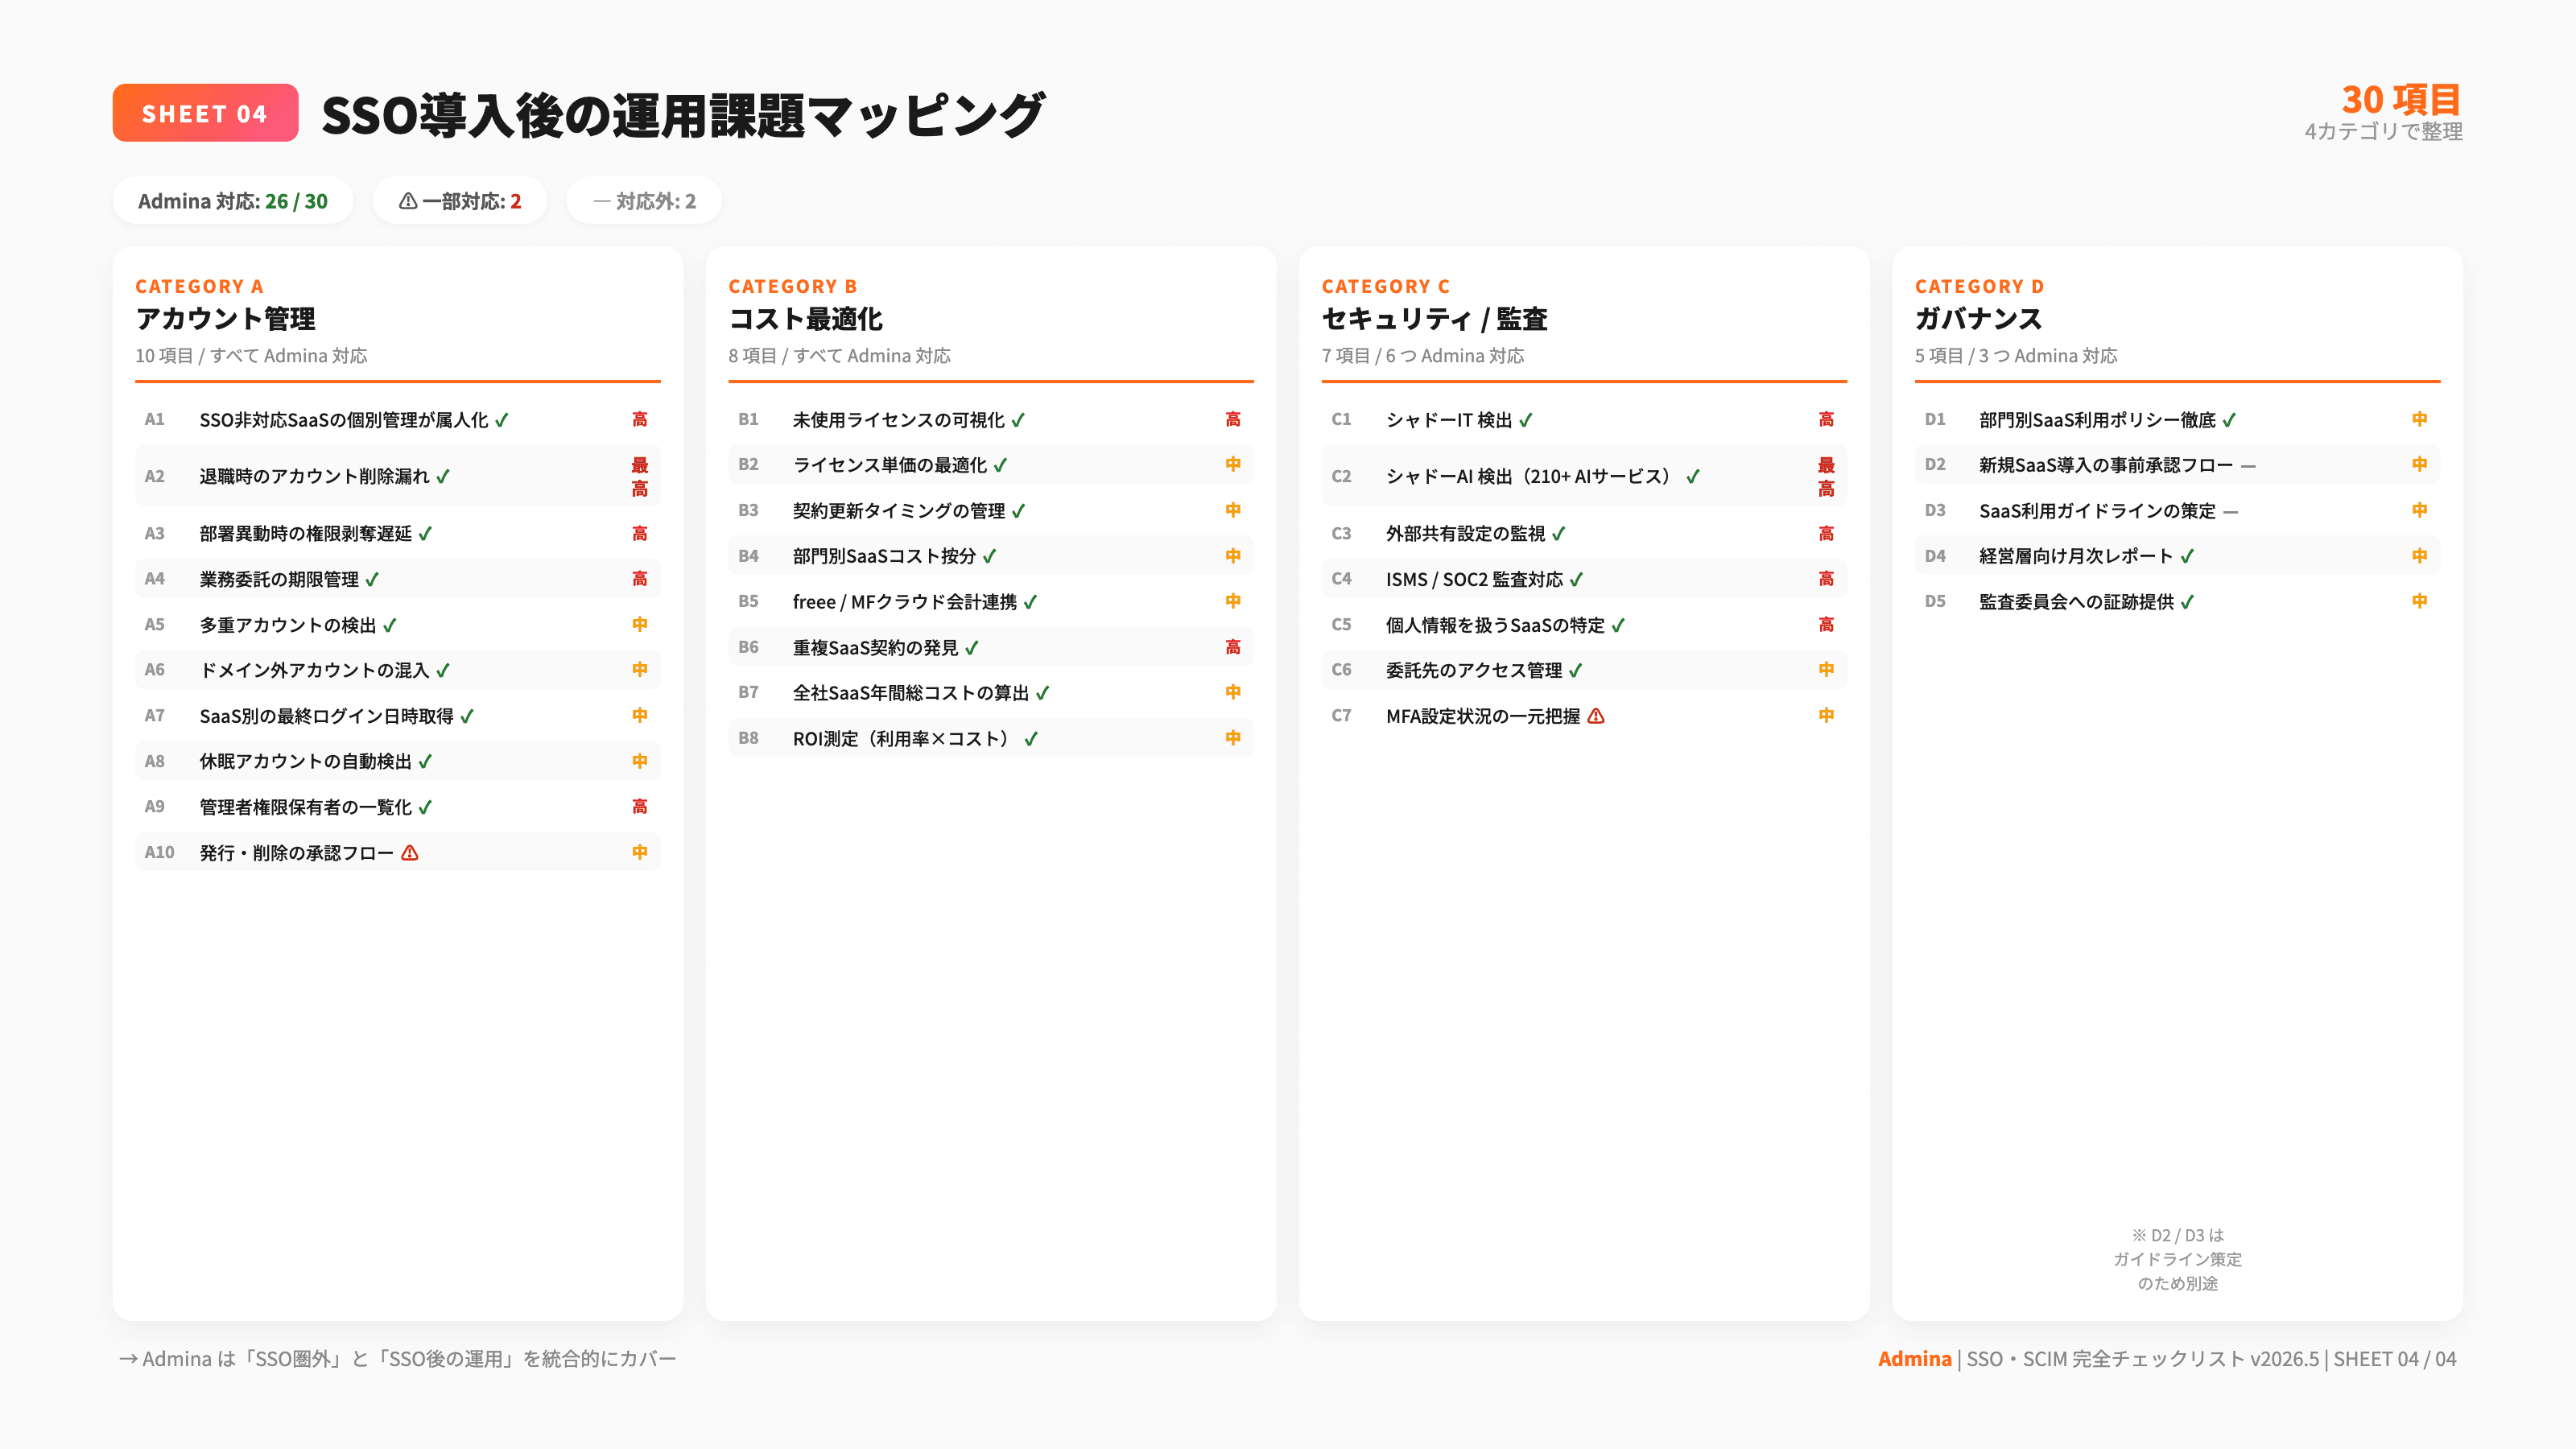Click the 高 priority label in row B6
This screenshot has height=1449, width=2576.
pyautogui.click(x=1233, y=647)
